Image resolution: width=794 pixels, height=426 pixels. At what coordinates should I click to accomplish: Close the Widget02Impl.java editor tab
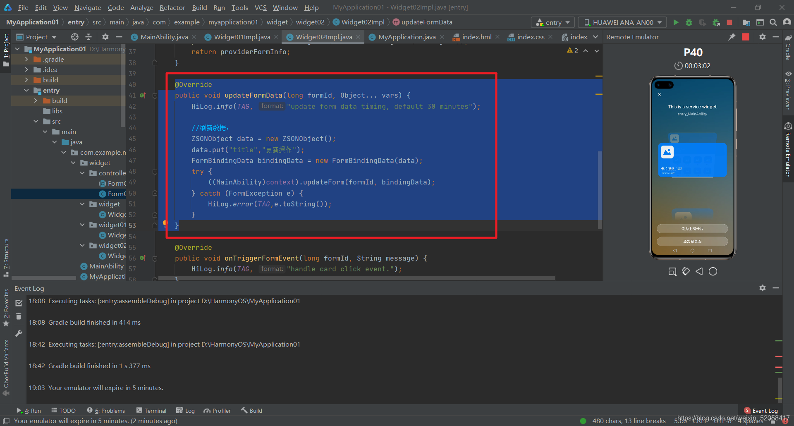tap(358, 37)
